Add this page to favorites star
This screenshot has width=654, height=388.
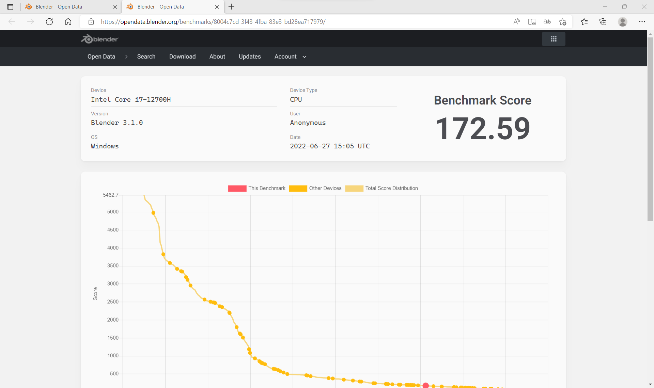[562, 22]
